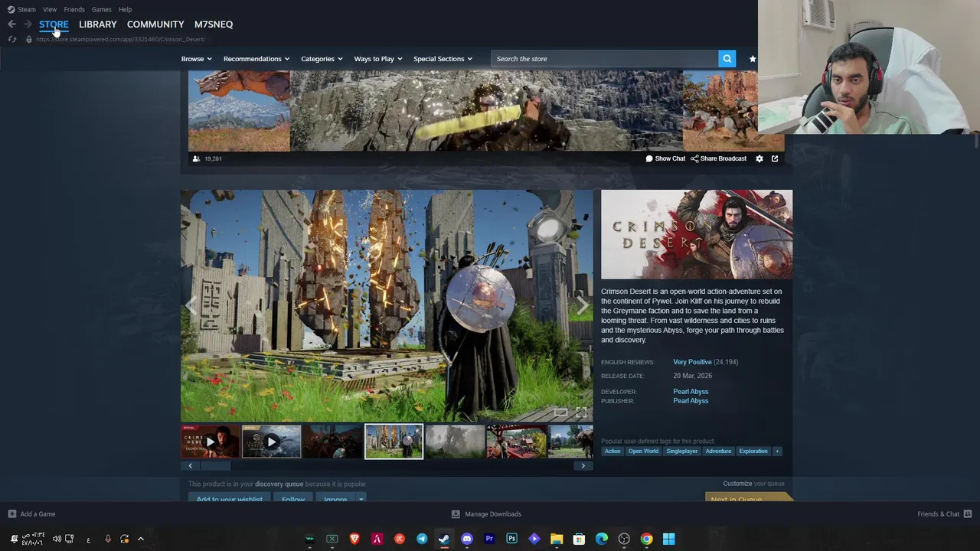Click the volume speaker tray icon
This screenshot has width=980, height=551.
click(x=57, y=539)
